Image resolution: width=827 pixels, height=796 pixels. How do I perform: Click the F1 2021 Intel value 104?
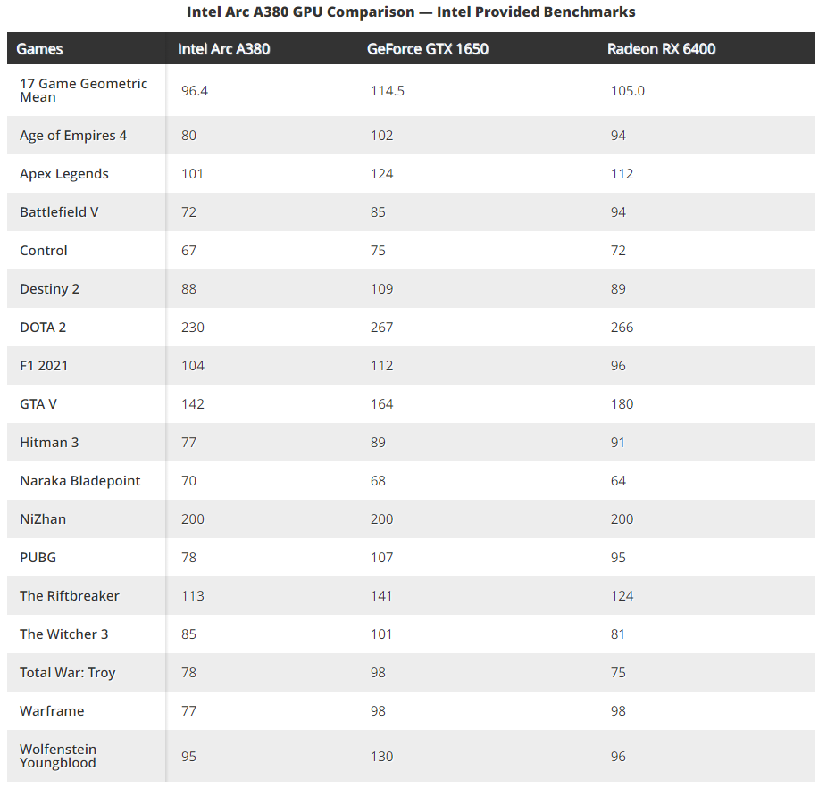point(192,366)
